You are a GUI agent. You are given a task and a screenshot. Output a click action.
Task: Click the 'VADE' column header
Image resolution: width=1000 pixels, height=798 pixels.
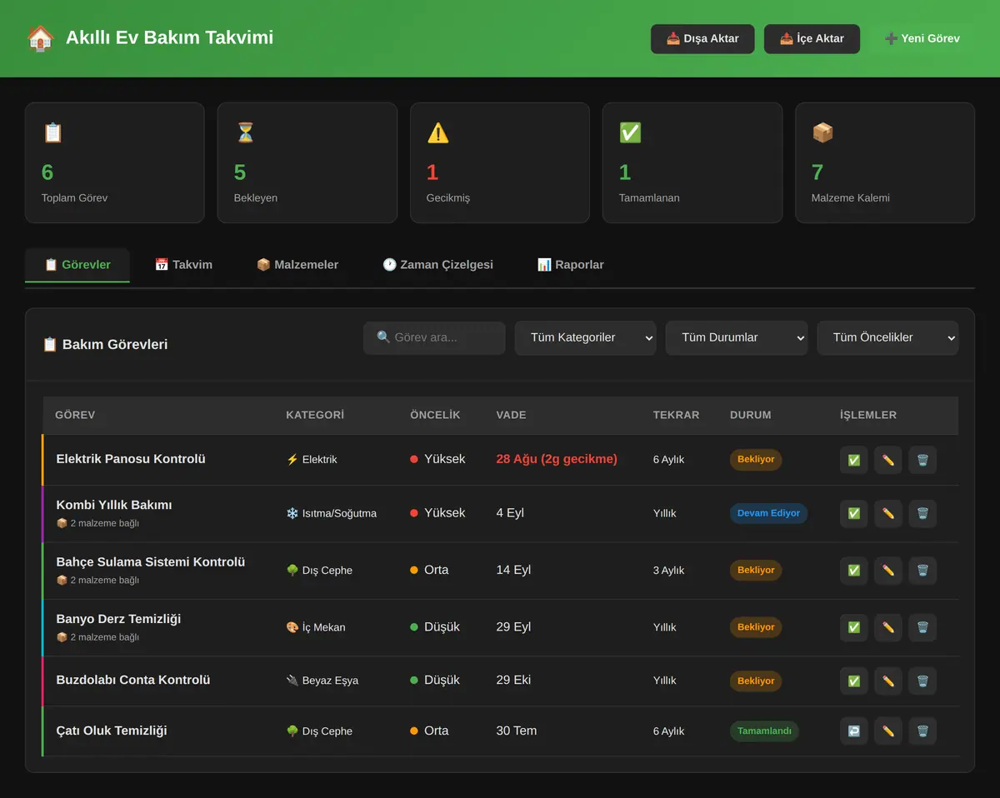point(511,415)
